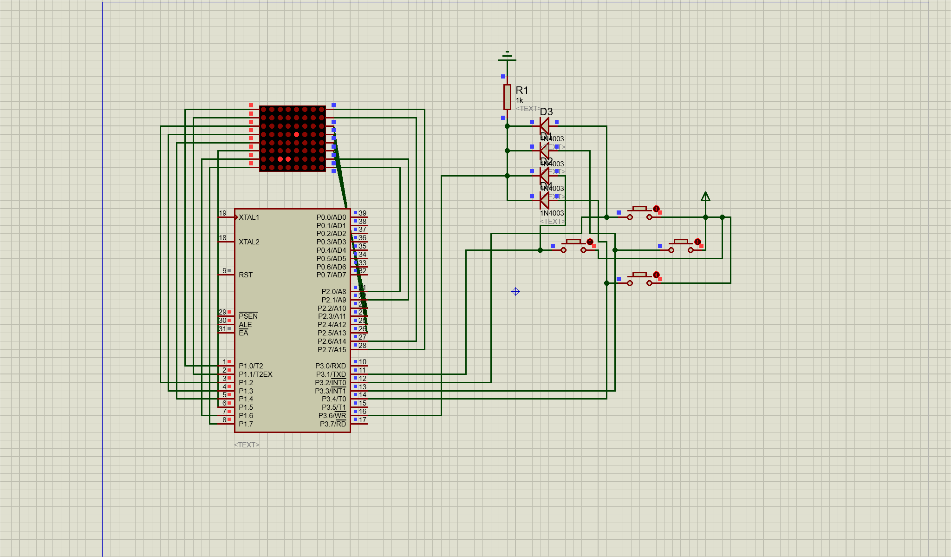Click pin number 17 on the microcontroller

point(362,419)
